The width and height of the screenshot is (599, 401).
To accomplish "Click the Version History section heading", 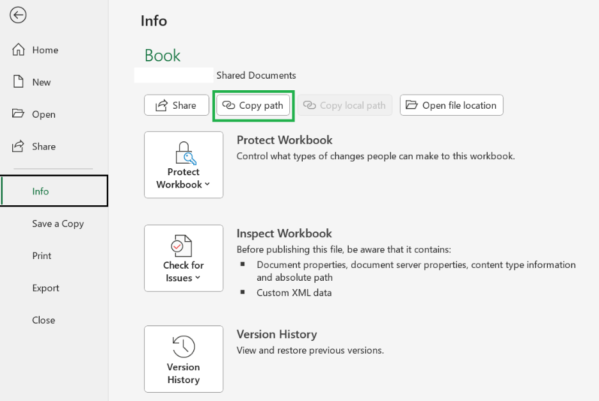I will point(276,334).
